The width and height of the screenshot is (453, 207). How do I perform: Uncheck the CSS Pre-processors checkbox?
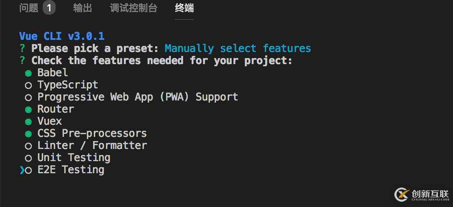pos(29,134)
